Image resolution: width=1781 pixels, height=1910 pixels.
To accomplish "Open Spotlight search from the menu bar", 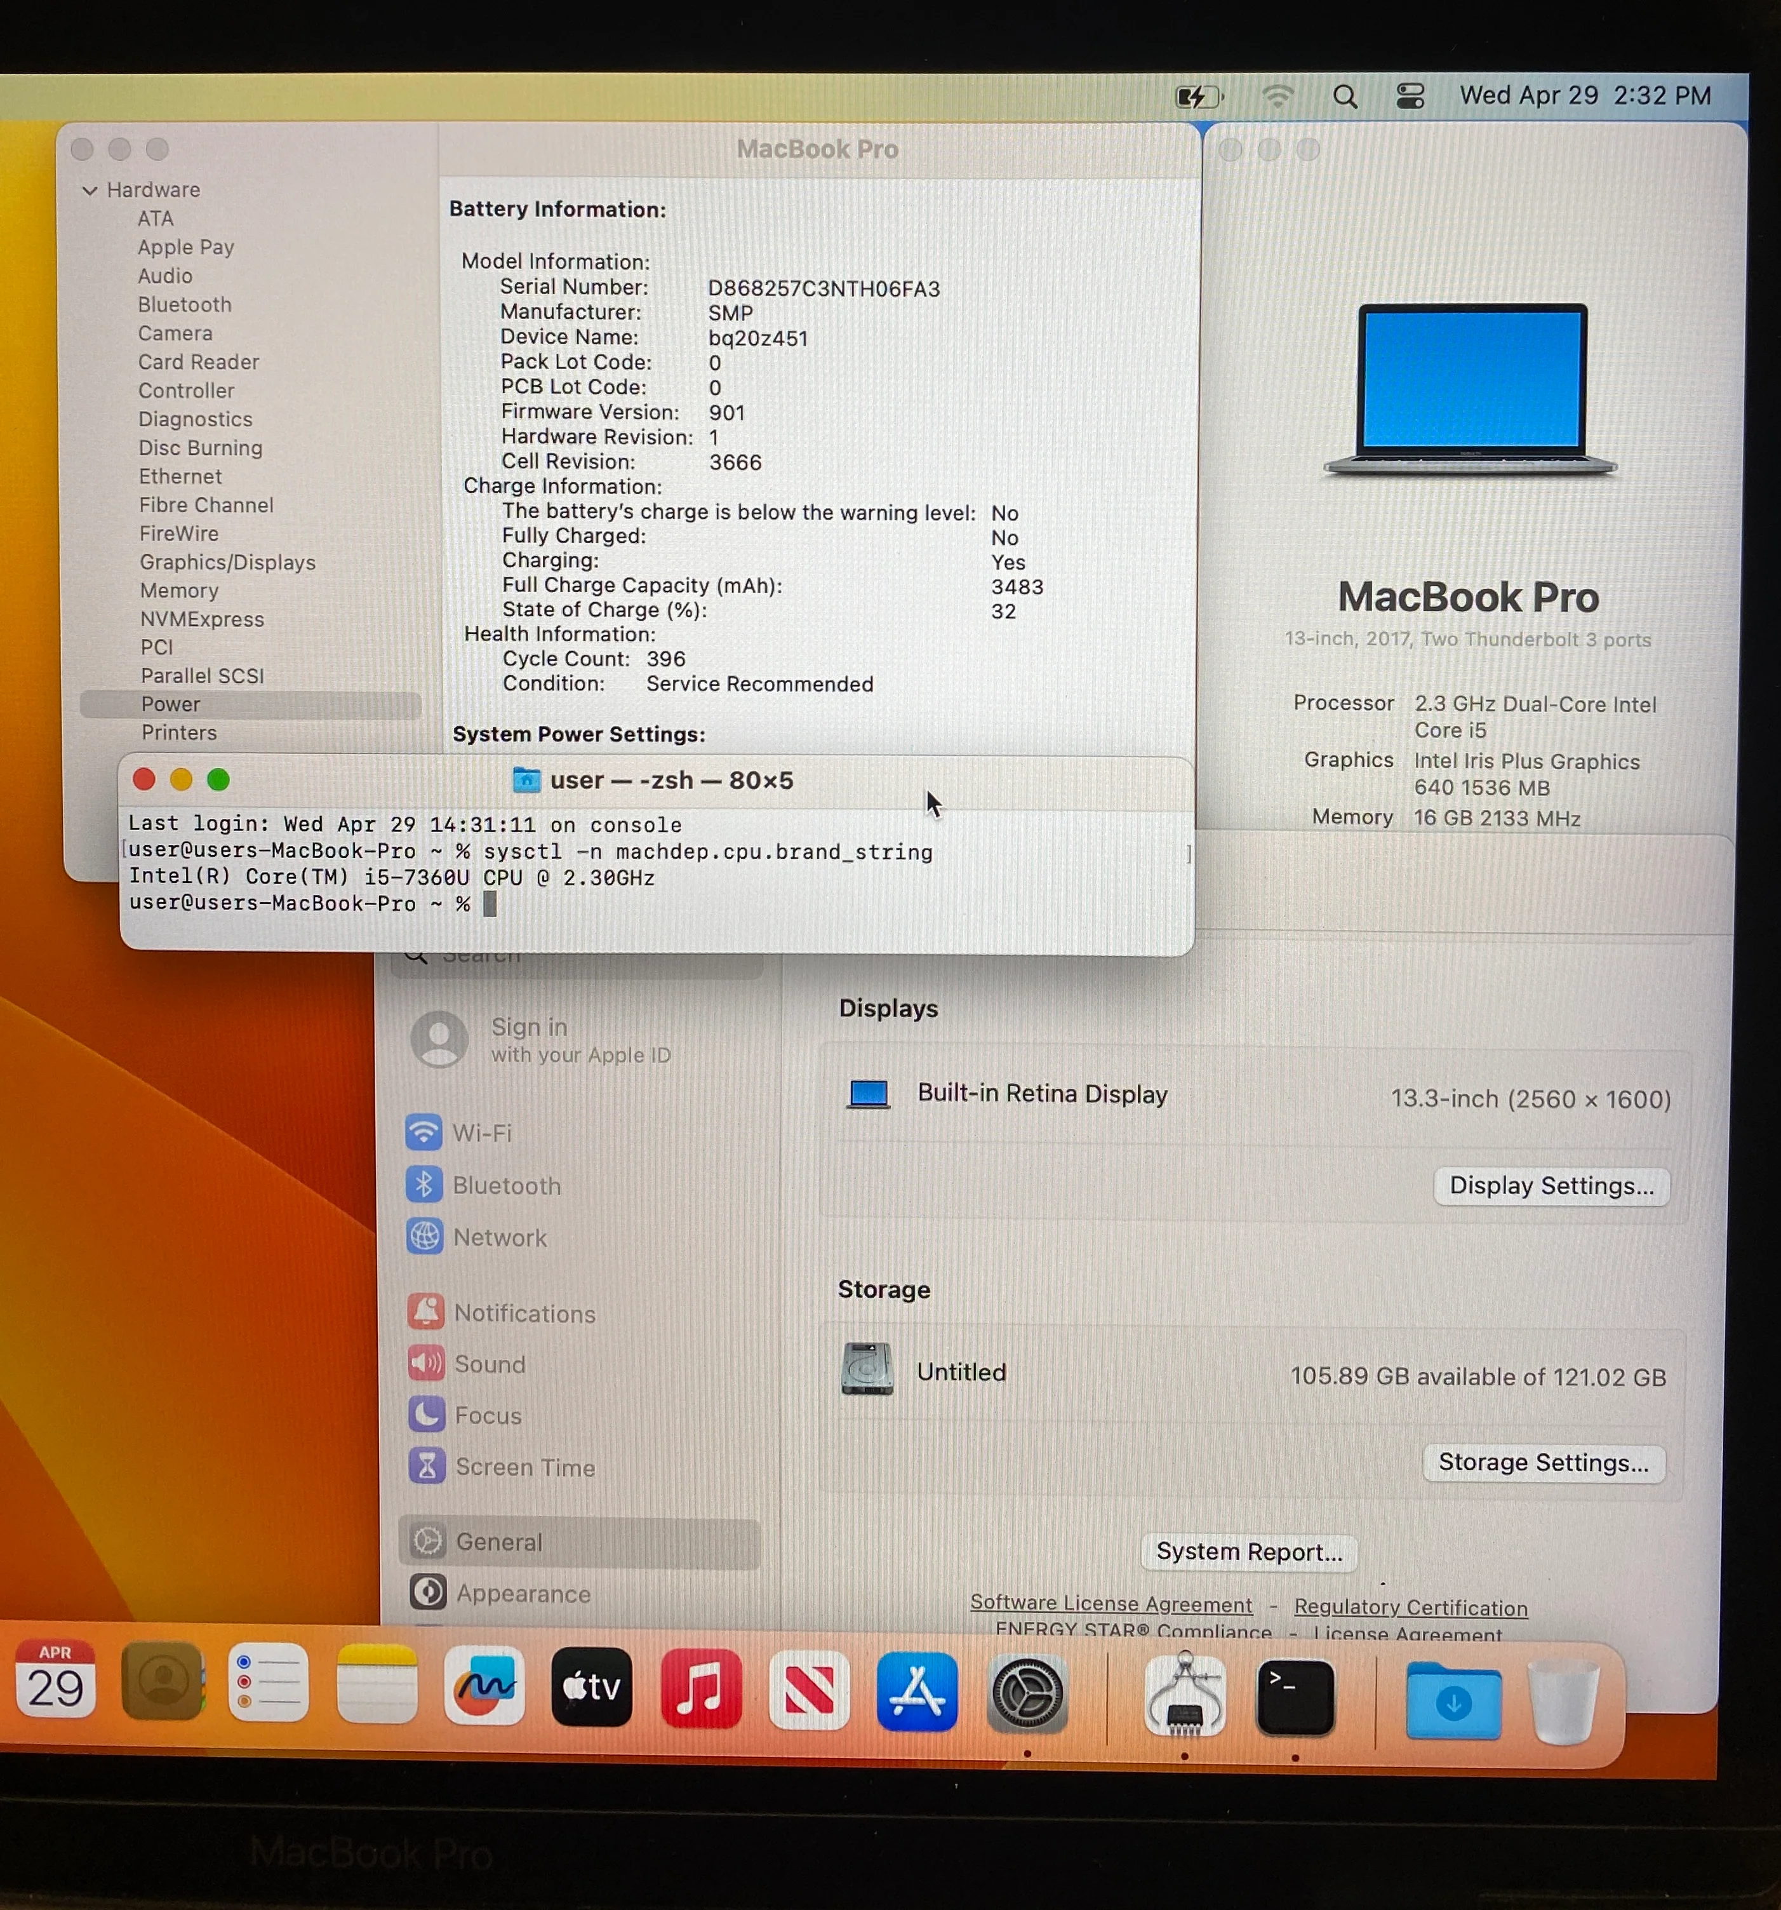I will (x=1346, y=96).
